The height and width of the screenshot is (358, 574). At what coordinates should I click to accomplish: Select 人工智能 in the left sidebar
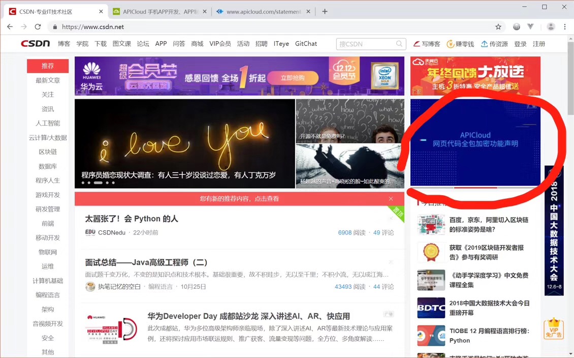click(x=48, y=124)
